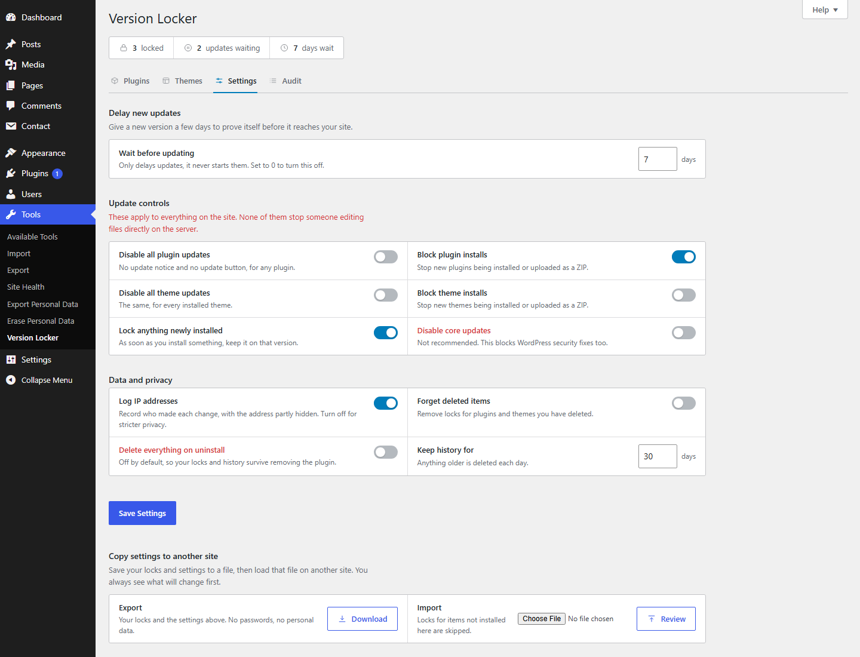
Task: Click the padlock icon beside 3 locked
Action: coord(124,48)
